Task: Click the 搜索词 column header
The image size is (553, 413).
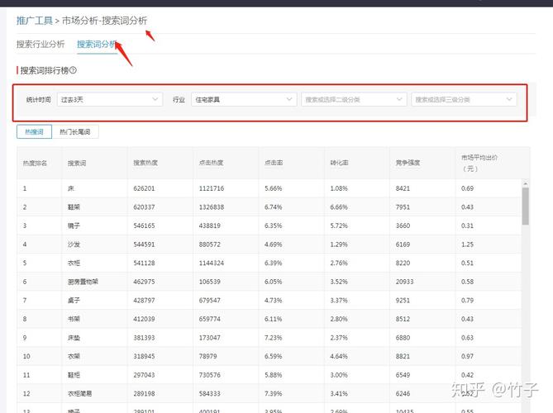Action: click(77, 163)
